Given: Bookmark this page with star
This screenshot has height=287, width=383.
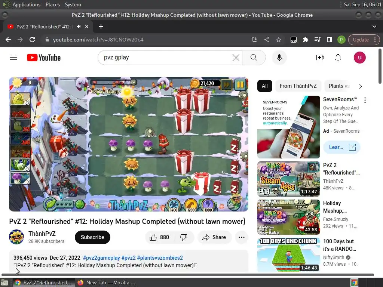Looking at the screenshot, I should 278,40.
